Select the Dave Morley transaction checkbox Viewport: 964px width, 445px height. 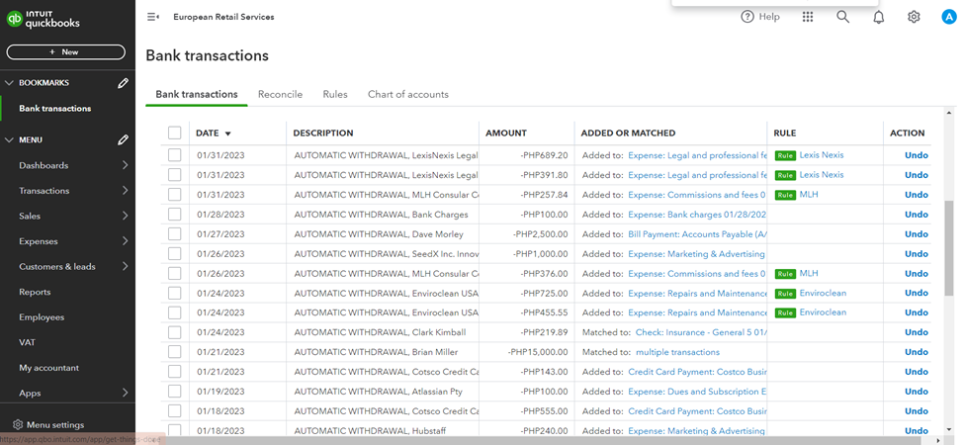coord(175,234)
